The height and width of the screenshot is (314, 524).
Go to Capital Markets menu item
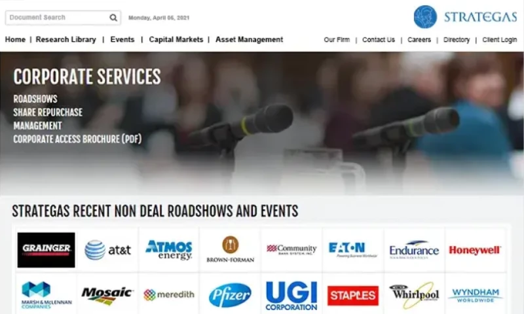click(x=176, y=40)
